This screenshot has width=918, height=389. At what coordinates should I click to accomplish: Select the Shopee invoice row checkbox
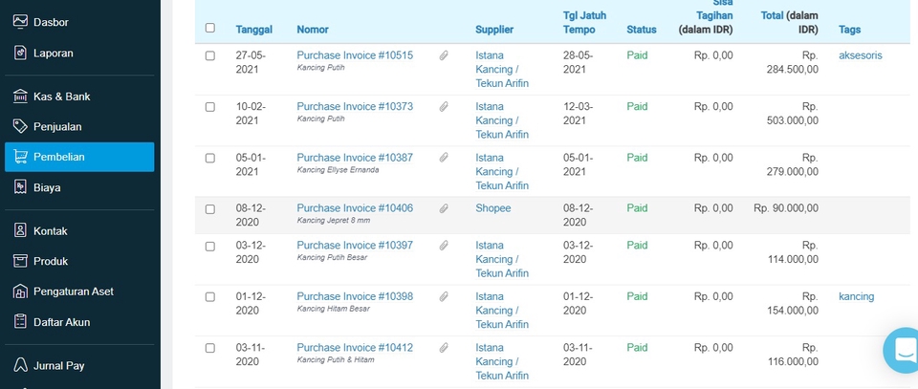coord(210,208)
